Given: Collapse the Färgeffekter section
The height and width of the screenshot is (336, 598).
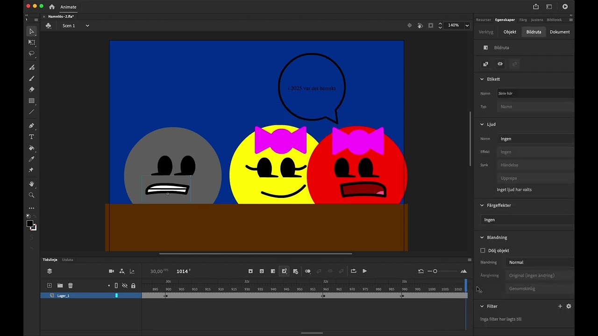Looking at the screenshot, I should [482, 205].
